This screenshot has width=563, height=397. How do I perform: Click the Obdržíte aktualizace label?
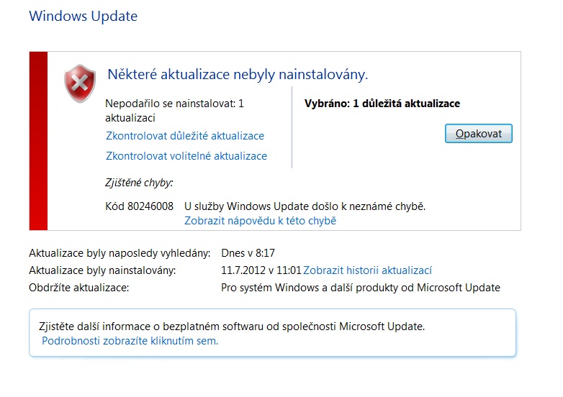point(79,288)
